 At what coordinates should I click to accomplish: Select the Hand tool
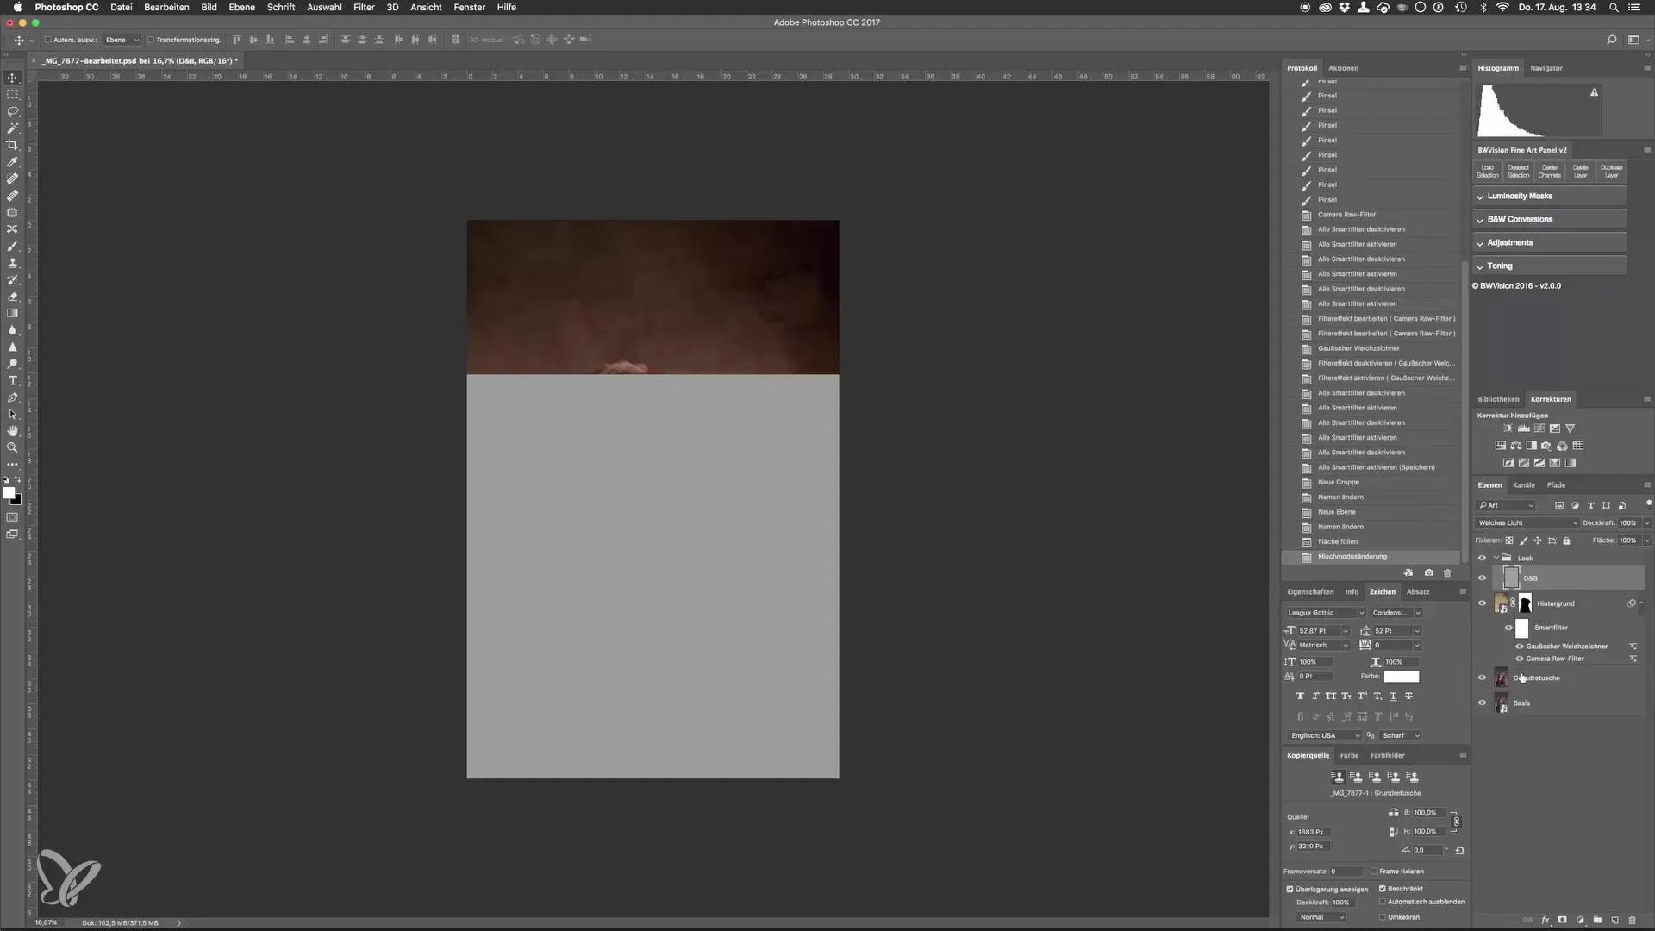(x=12, y=431)
